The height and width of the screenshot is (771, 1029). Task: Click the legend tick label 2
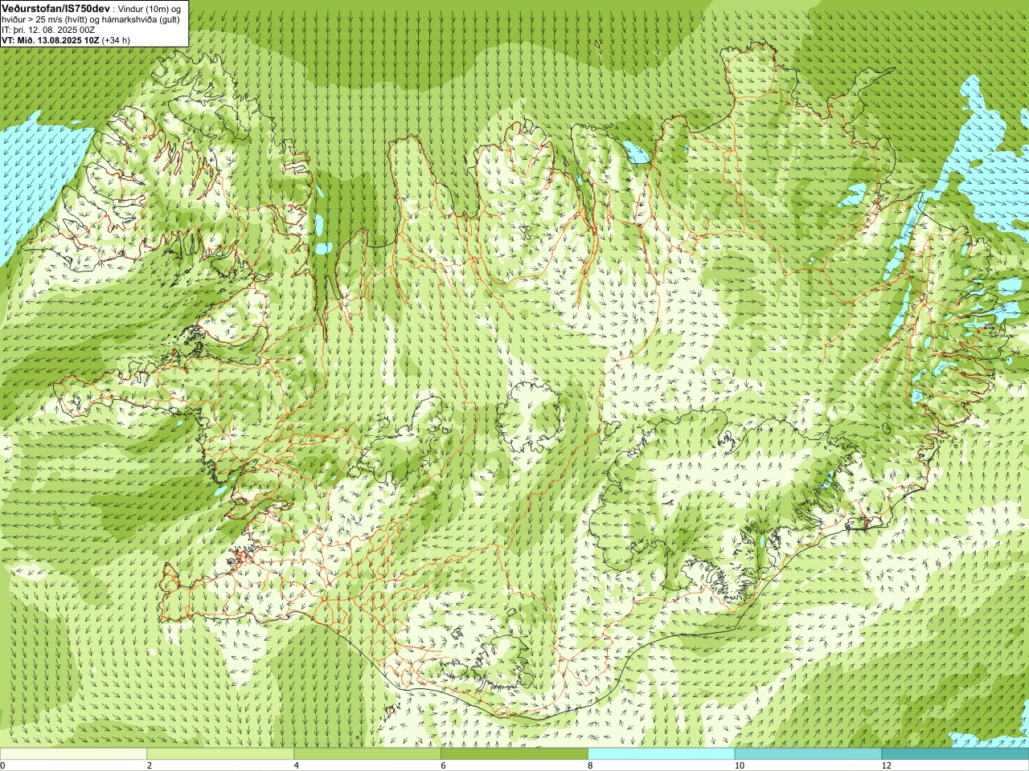pyautogui.click(x=150, y=765)
